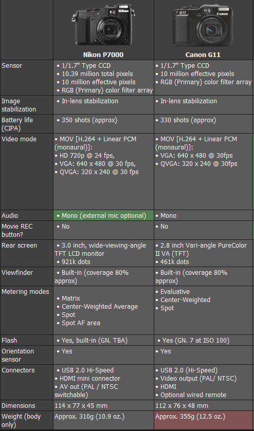The width and height of the screenshot is (254, 431).
Task: Click 'Matrix' metering mode text
Action: pos(71,298)
